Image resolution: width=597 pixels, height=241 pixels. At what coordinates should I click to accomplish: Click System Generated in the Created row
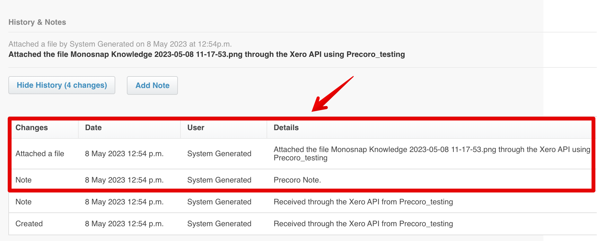tap(219, 224)
